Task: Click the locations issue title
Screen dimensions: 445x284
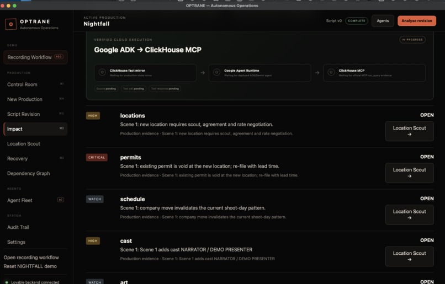Action: click(x=133, y=116)
